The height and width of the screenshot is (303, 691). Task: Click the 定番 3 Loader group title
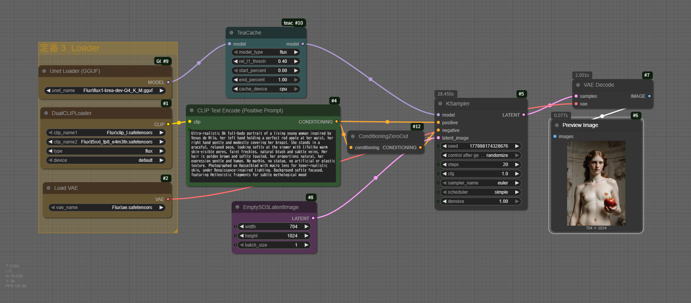click(70, 48)
